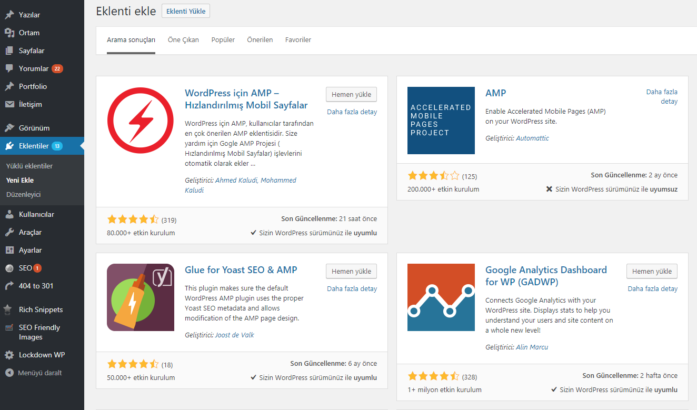Click the star rating with 319 reviews
Screen dimensions: 697x410
133,219
